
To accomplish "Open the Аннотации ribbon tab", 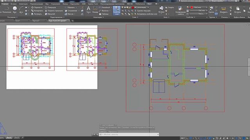I will coord(23,4).
